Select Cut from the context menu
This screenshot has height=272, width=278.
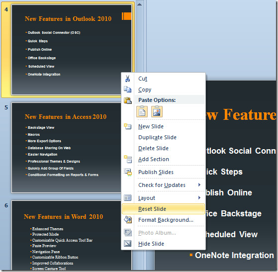point(163,79)
